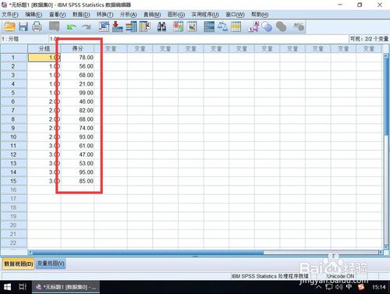
Task: Click the vertical scrollbar down arrow
Action: [x=386, y=247]
